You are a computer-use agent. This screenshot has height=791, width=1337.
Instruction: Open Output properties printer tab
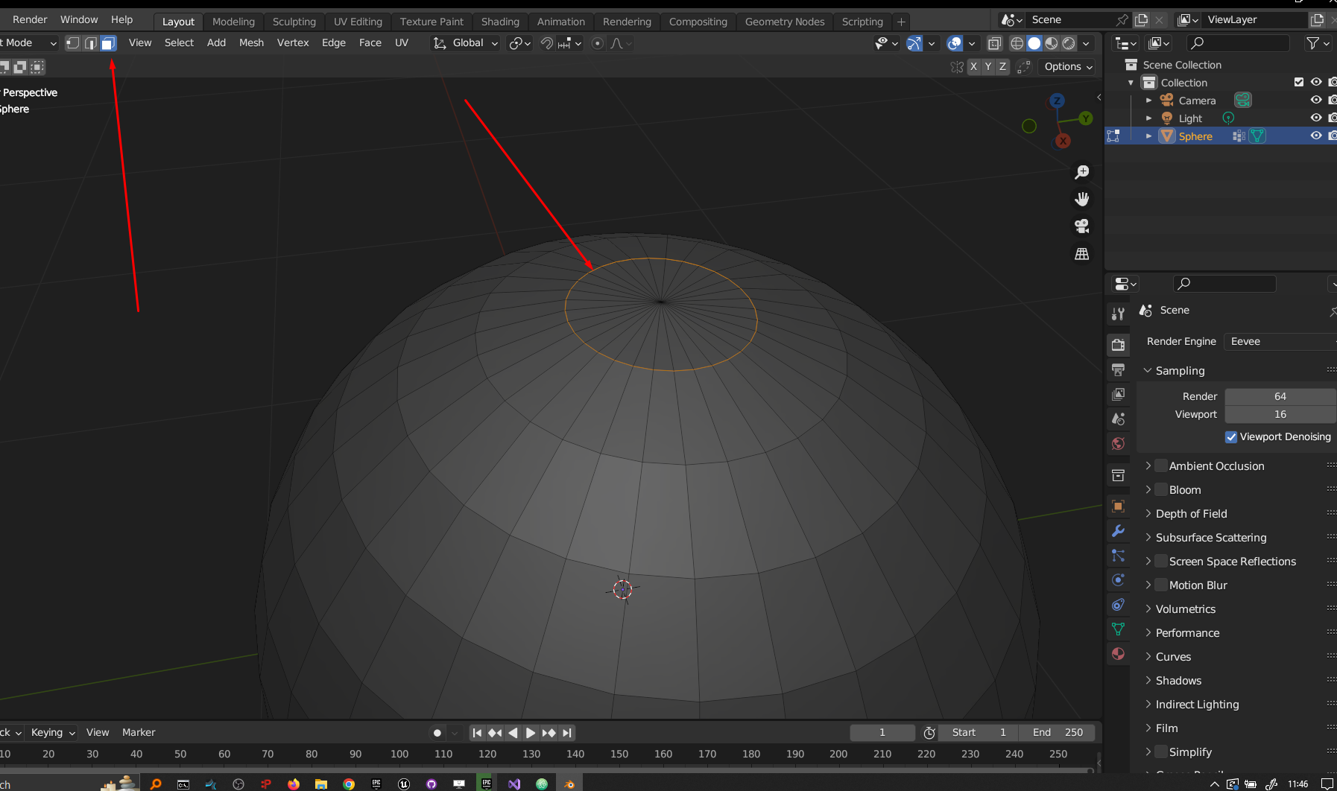pos(1118,369)
